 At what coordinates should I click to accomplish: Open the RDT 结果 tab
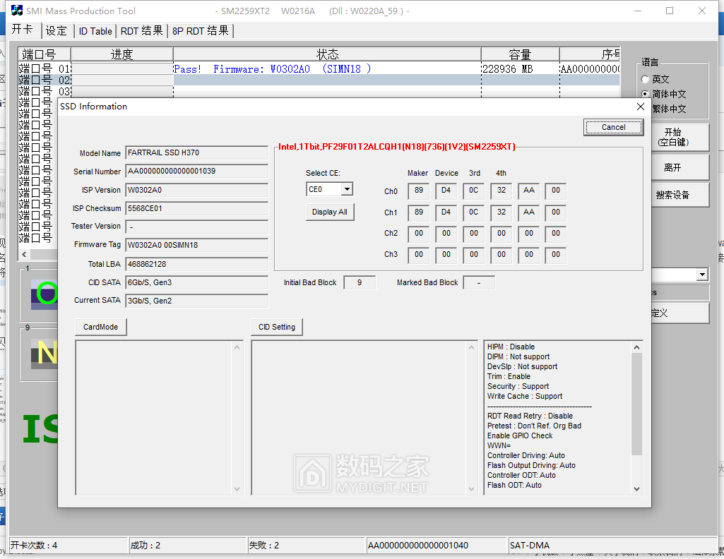[141, 31]
